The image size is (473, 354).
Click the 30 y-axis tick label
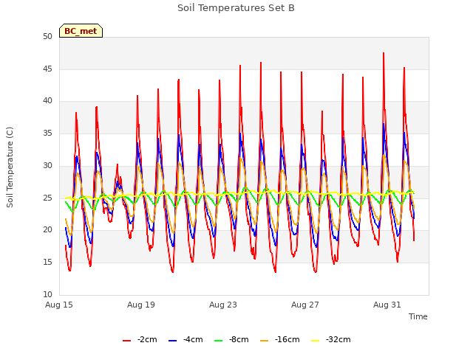pos(47,165)
